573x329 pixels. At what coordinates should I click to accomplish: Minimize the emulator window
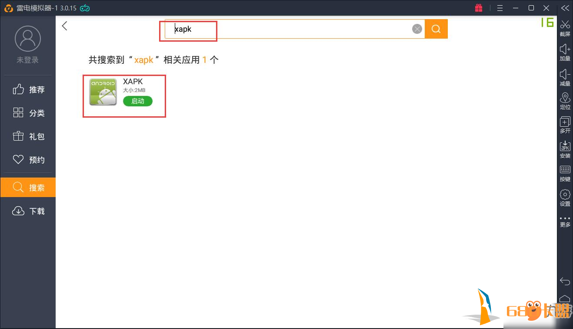pyautogui.click(x=516, y=8)
